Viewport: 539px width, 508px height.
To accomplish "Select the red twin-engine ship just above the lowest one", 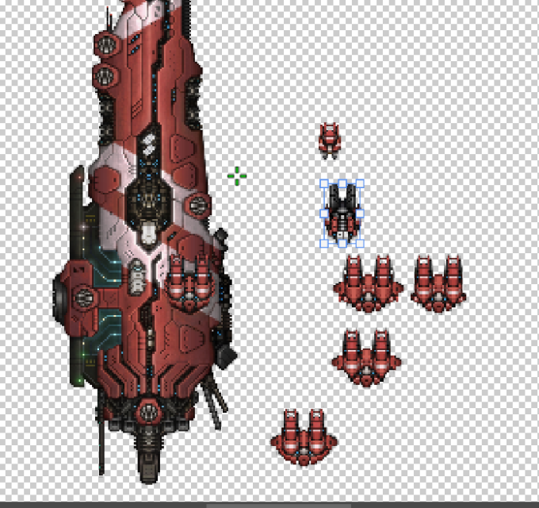I will pos(366,357).
